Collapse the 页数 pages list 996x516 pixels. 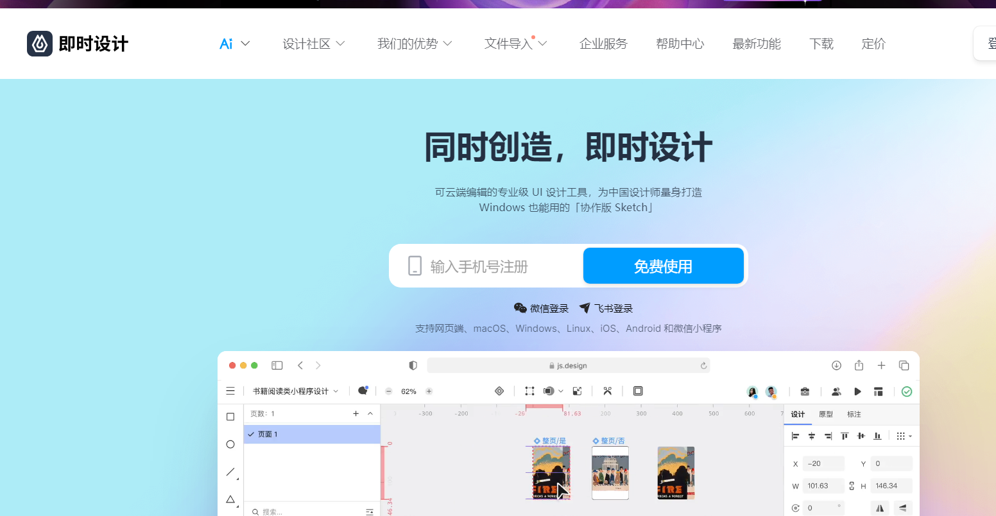coord(370,413)
